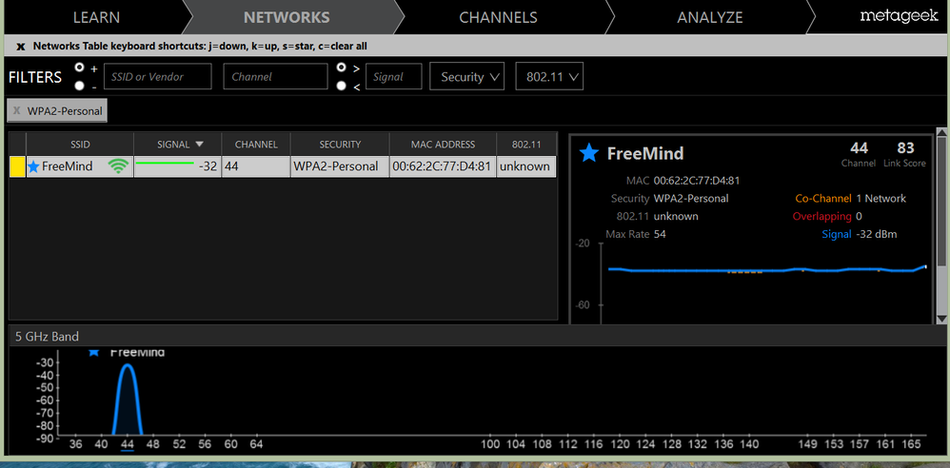Go to the ANALYZE tab

point(709,17)
